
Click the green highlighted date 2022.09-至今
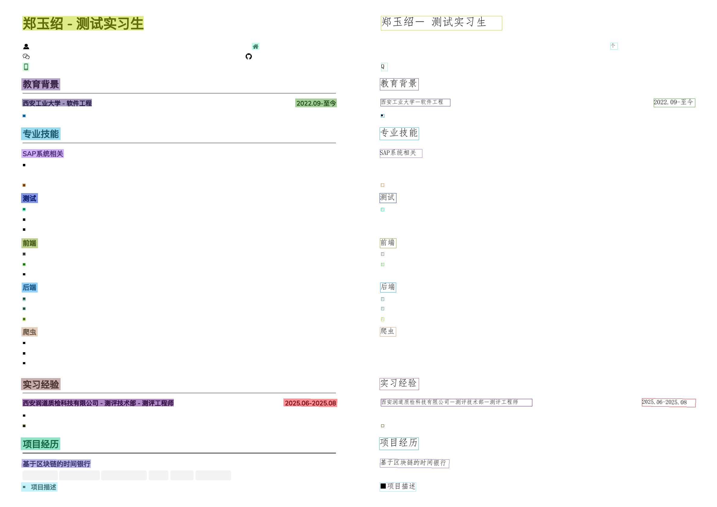(316, 103)
